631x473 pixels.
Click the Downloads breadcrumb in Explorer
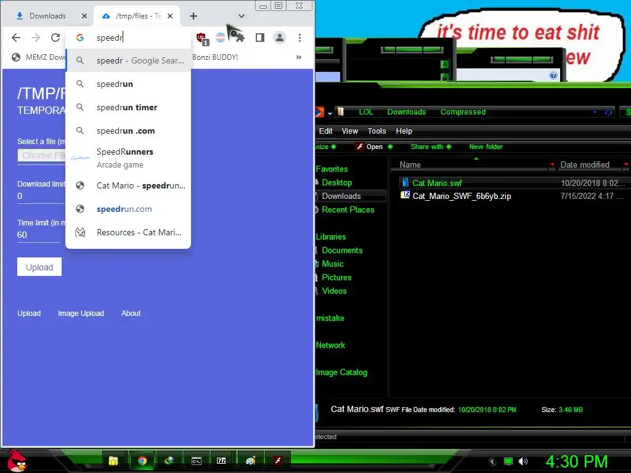tap(407, 112)
